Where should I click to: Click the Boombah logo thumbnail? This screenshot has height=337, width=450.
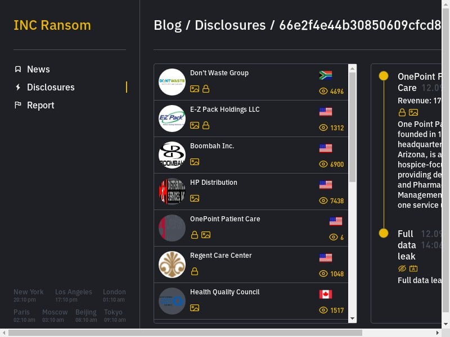(x=172, y=155)
